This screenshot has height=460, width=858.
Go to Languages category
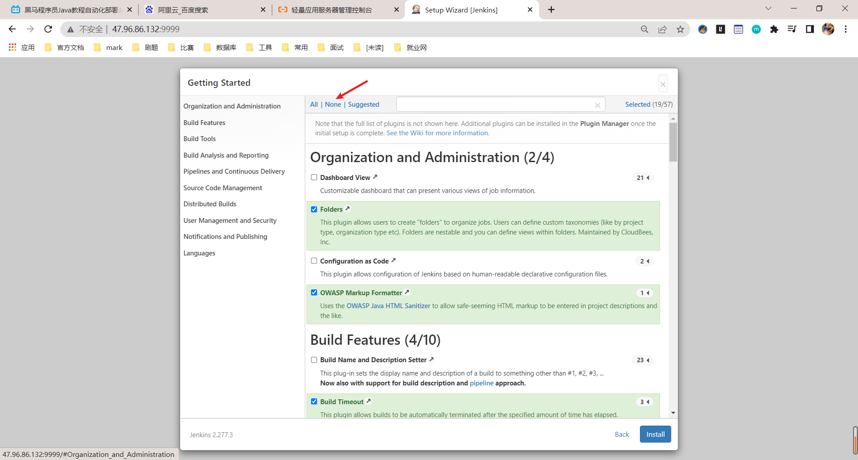(199, 253)
